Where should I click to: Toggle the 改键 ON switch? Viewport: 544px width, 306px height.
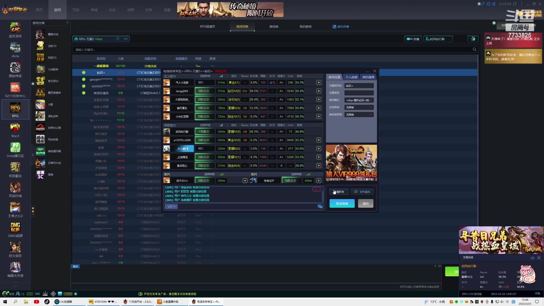tap(413, 39)
